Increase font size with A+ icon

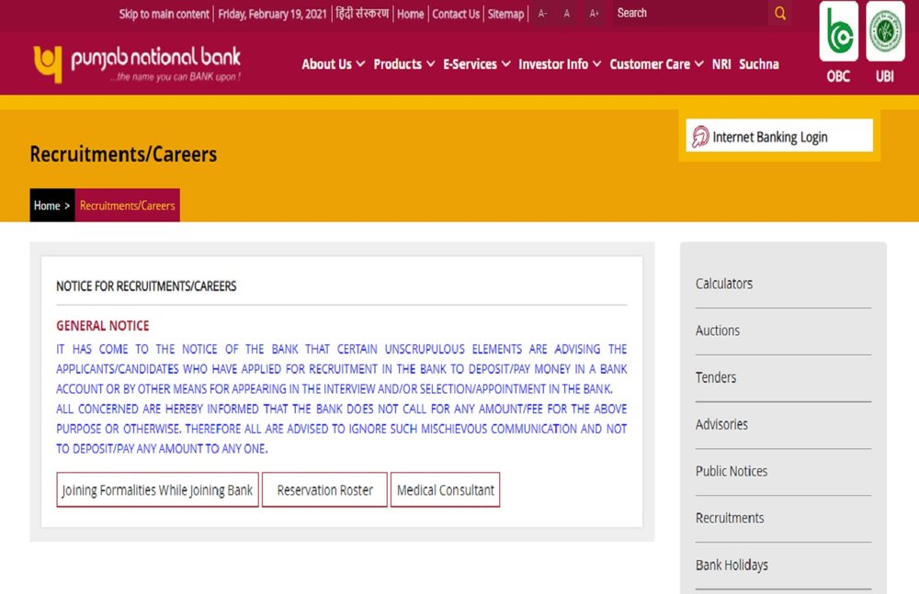[594, 14]
